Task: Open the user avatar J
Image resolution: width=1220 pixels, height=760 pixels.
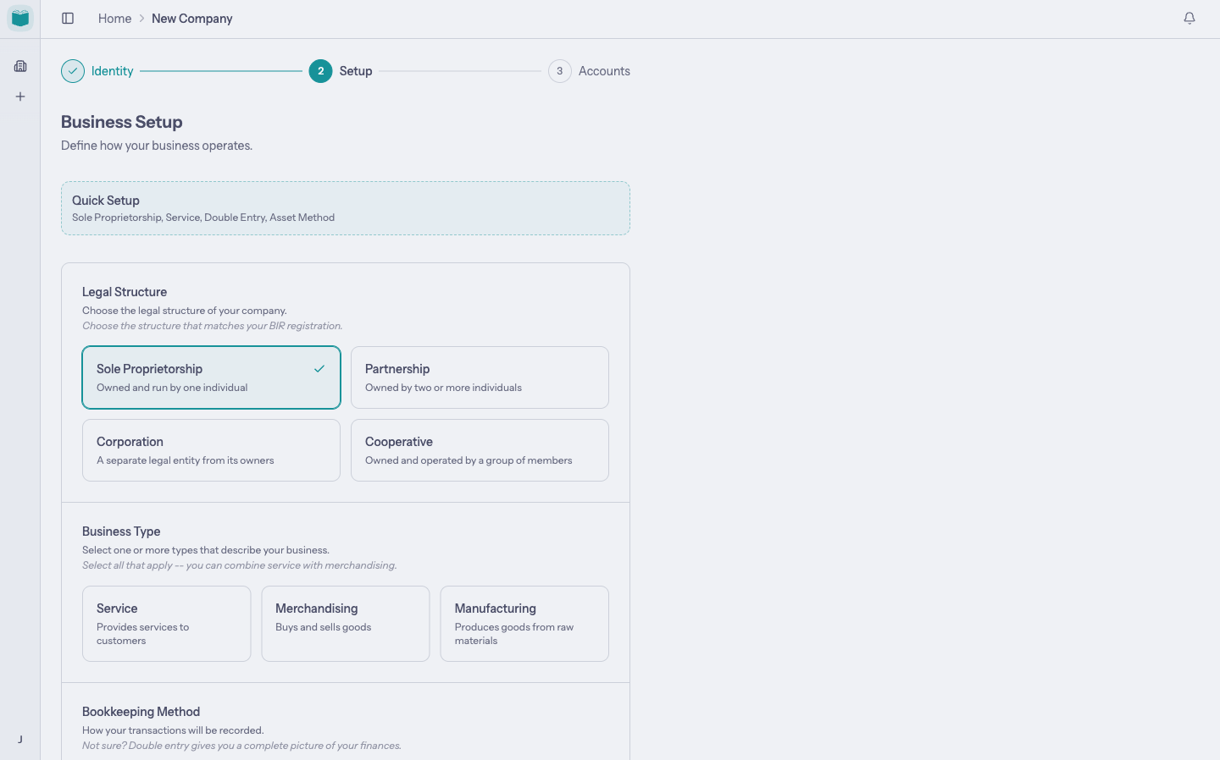Action: (x=20, y=740)
